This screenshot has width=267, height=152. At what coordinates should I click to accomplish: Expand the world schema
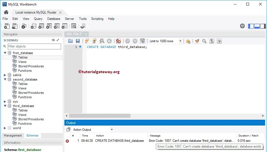coord(5,128)
